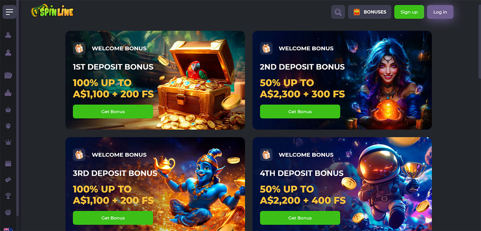Select the ticket sidebar icon
The width and height of the screenshot is (481, 231).
pyautogui.click(x=8, y=180)
